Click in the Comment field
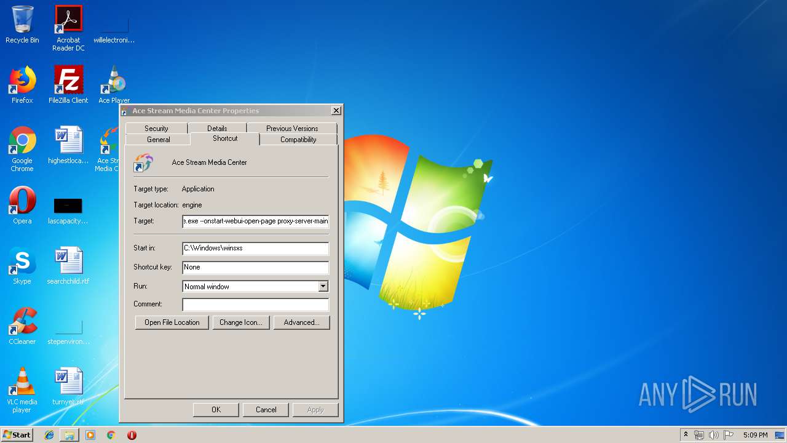787x443 pixels. click(256, 304)
